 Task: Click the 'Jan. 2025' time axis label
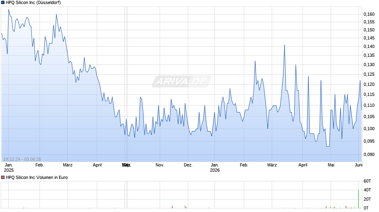[9, 168]
